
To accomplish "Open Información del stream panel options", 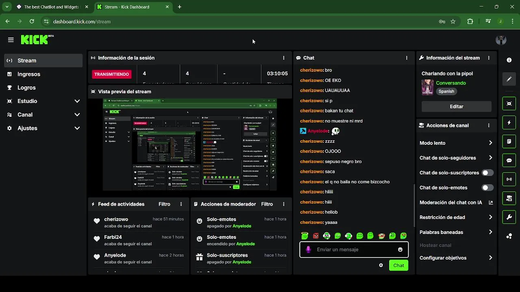I will tap(489, 58).
